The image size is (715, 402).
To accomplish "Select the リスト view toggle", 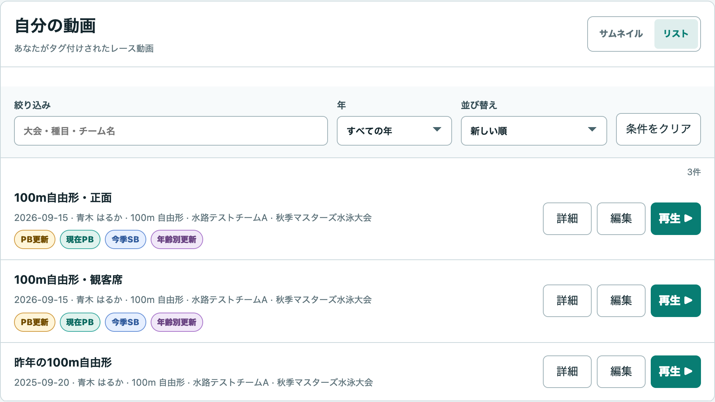I will [676, 34].
